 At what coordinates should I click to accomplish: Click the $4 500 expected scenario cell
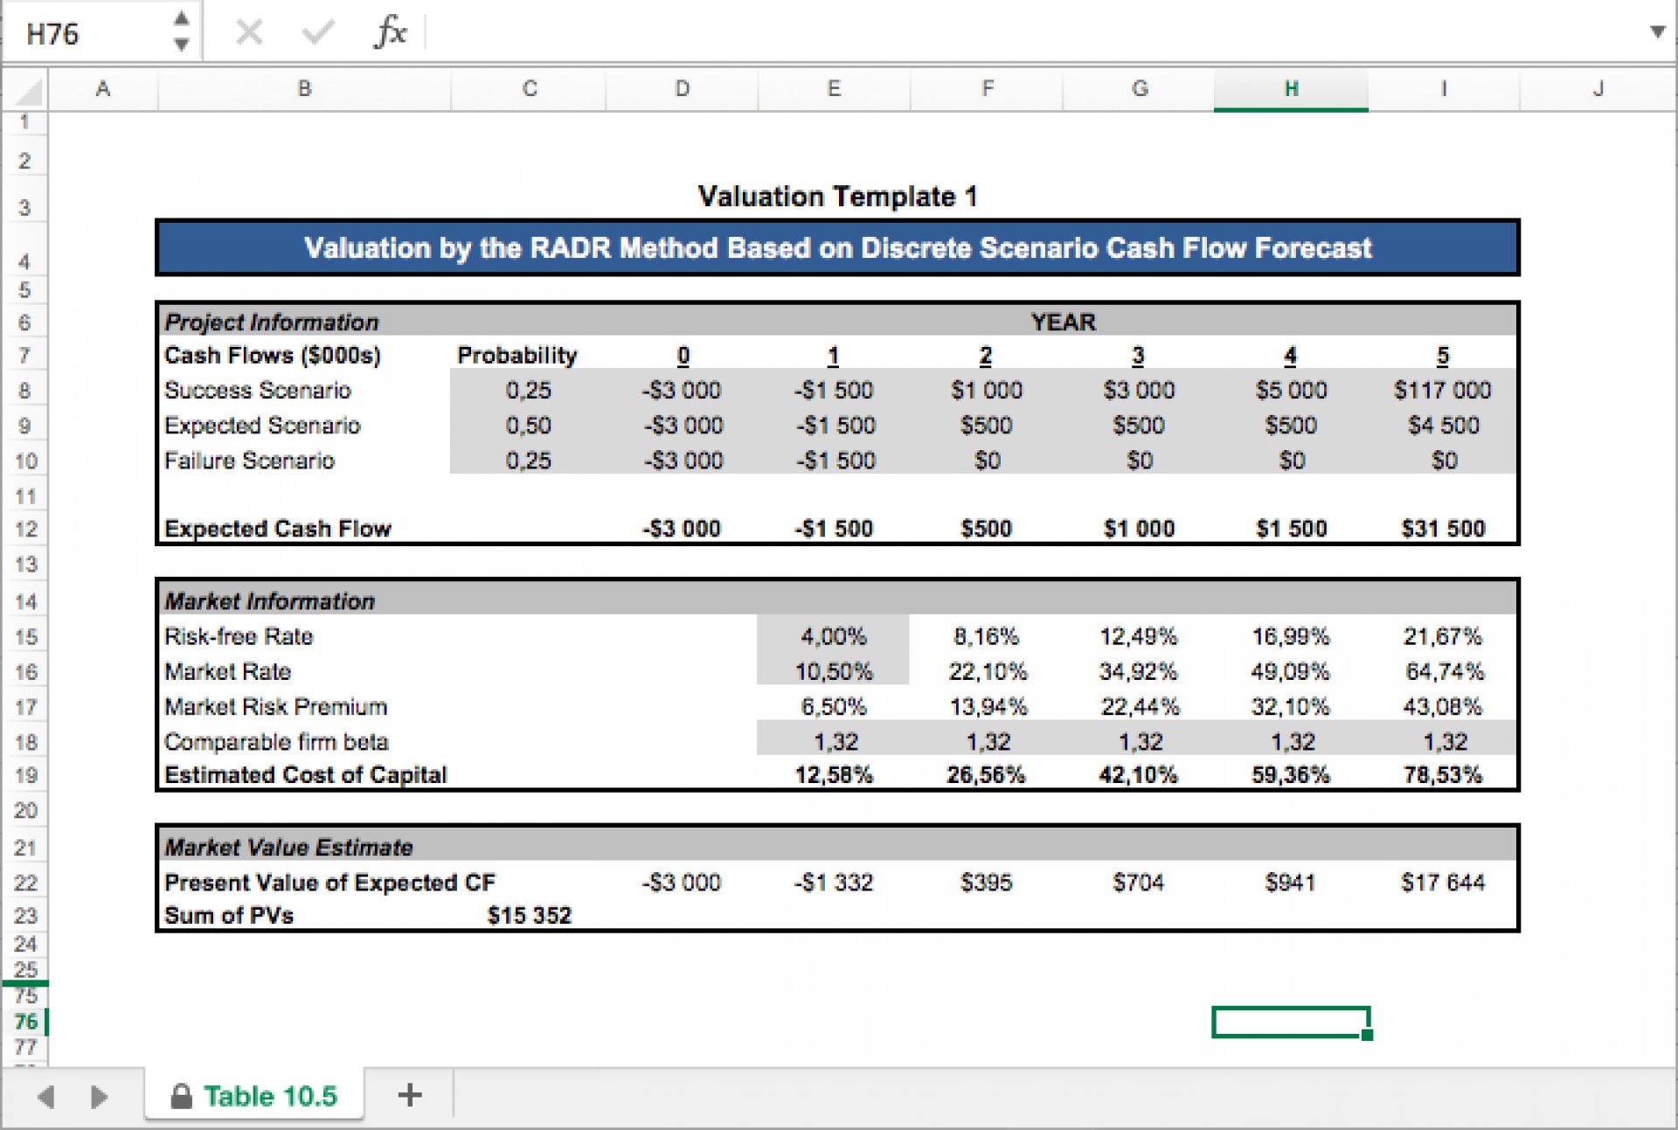1444,426
